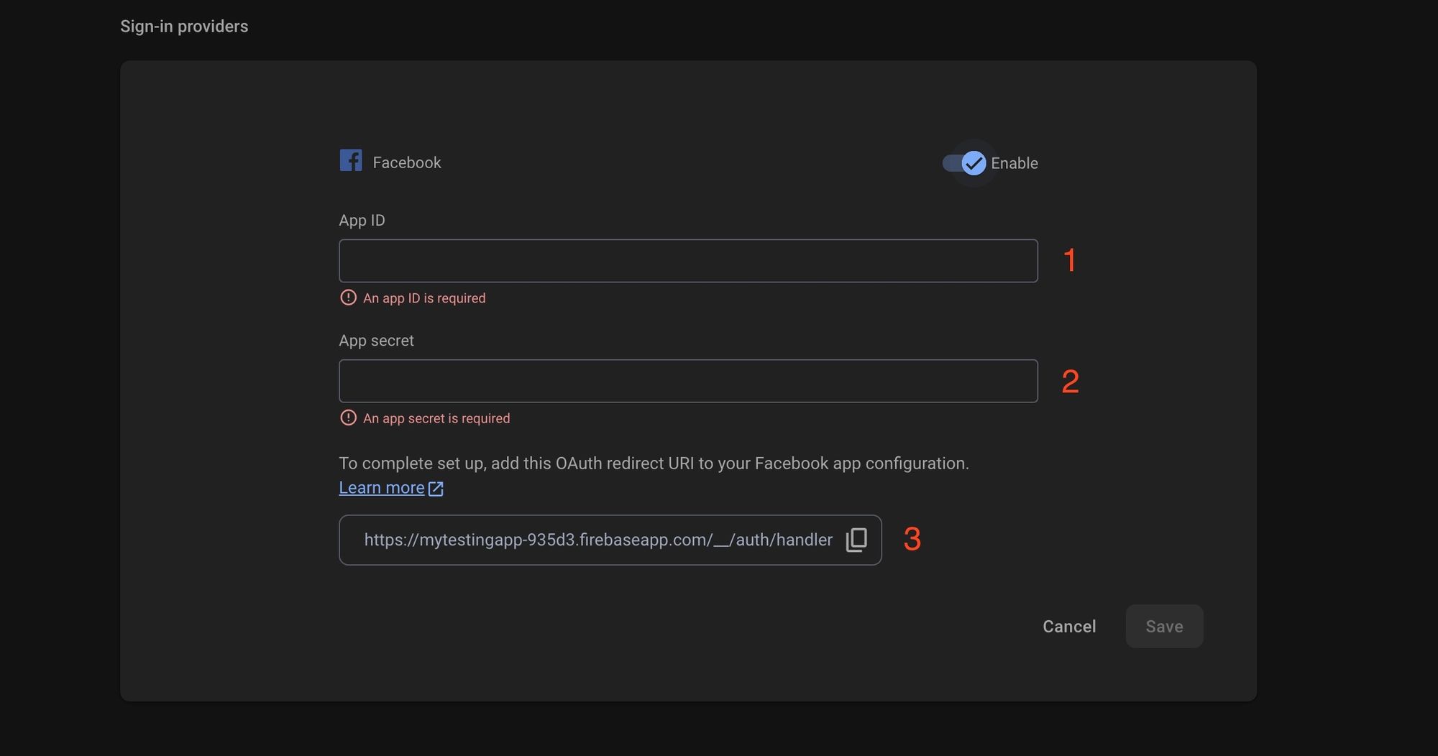
Task: Save the Facebook provider settings
Action: (1164, 627)
